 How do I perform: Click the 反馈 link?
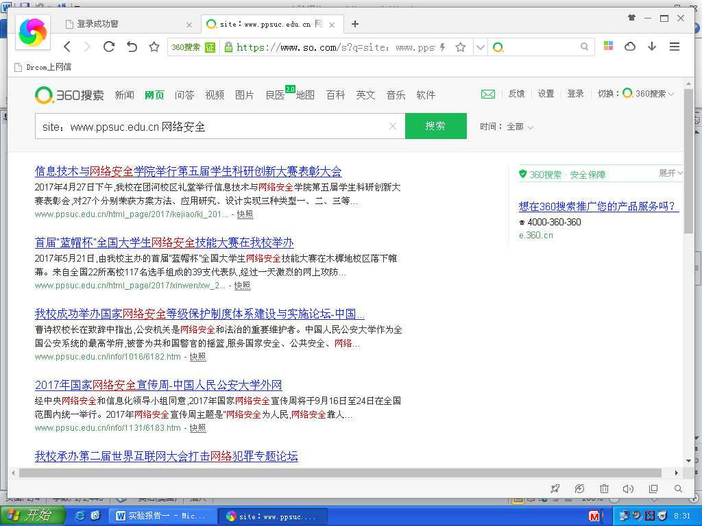point(516,93)
